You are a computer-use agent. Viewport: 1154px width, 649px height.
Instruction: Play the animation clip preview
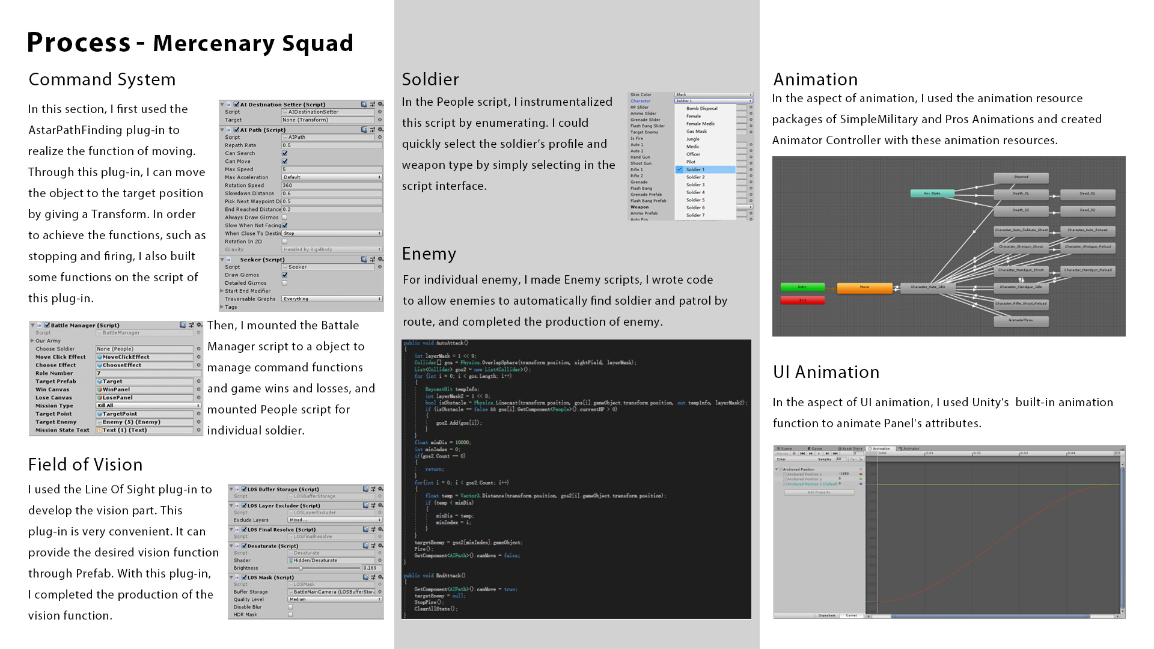(819, 454)
